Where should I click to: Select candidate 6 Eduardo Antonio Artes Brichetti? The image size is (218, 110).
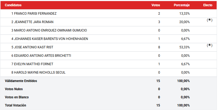point(41,56)
